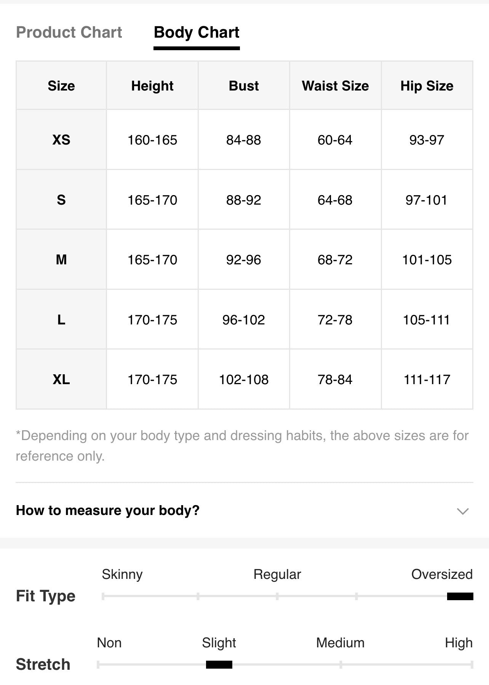This screenshot has height=685, width=489.
Task: Select the XL size row label
Action: pyautogui.click(x=61, y=379)
